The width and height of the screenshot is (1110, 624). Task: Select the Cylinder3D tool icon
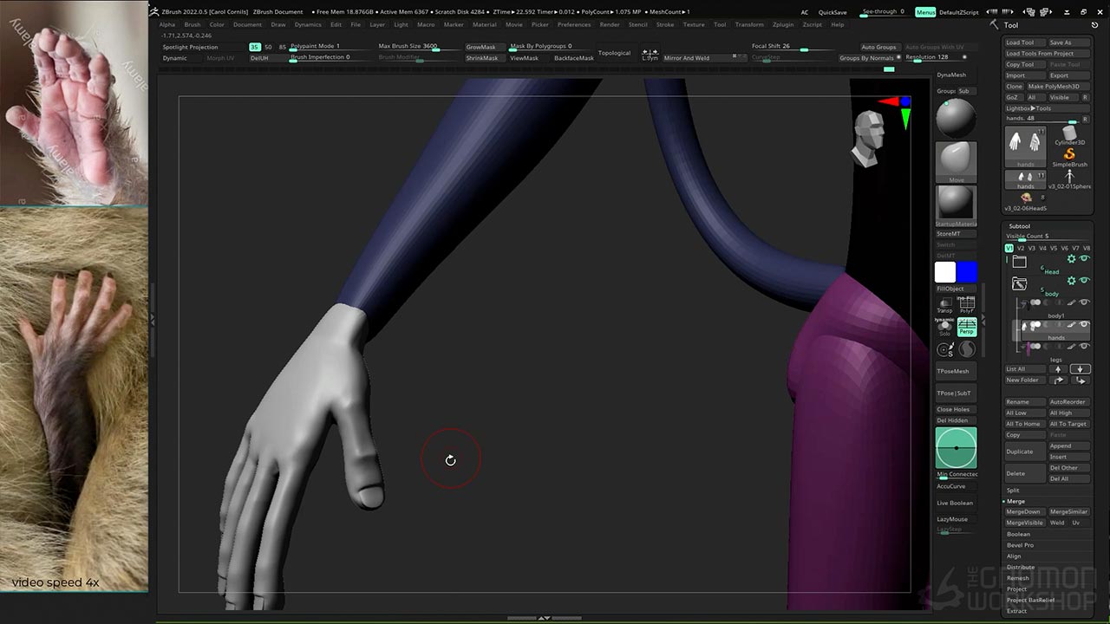(1069, 134)
